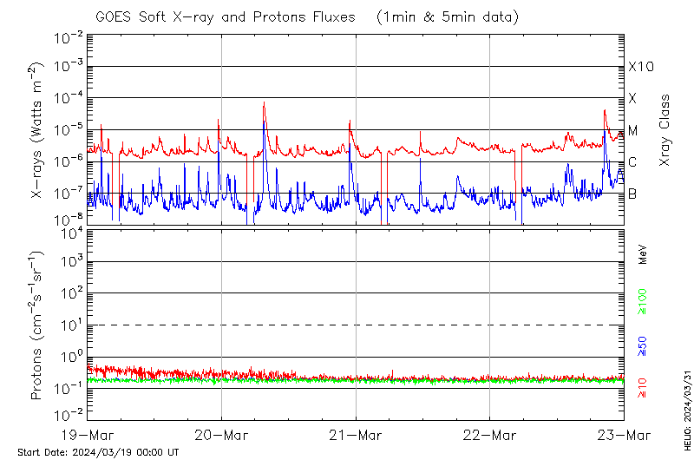Viewport: 694px width, 460px height.
Task: Click the 'Xray Class' right axis label
Action: (665, 129)
